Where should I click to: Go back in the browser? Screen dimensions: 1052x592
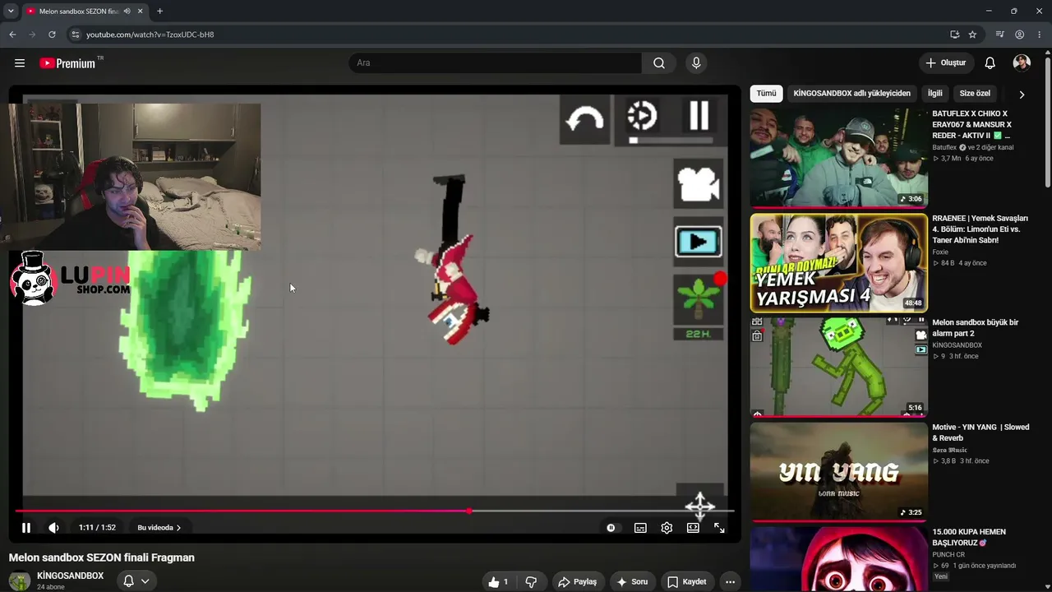pos(12,35)
